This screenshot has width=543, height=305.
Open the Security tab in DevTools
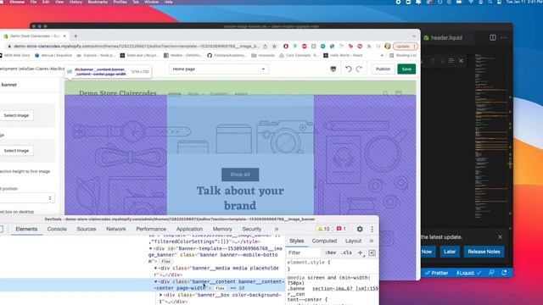252,229
